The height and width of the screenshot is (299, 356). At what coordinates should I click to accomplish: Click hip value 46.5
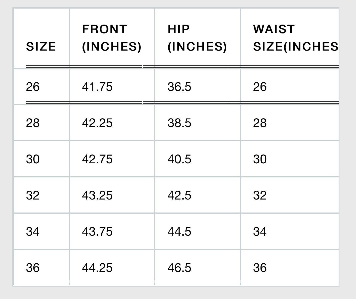pos(179,268)
